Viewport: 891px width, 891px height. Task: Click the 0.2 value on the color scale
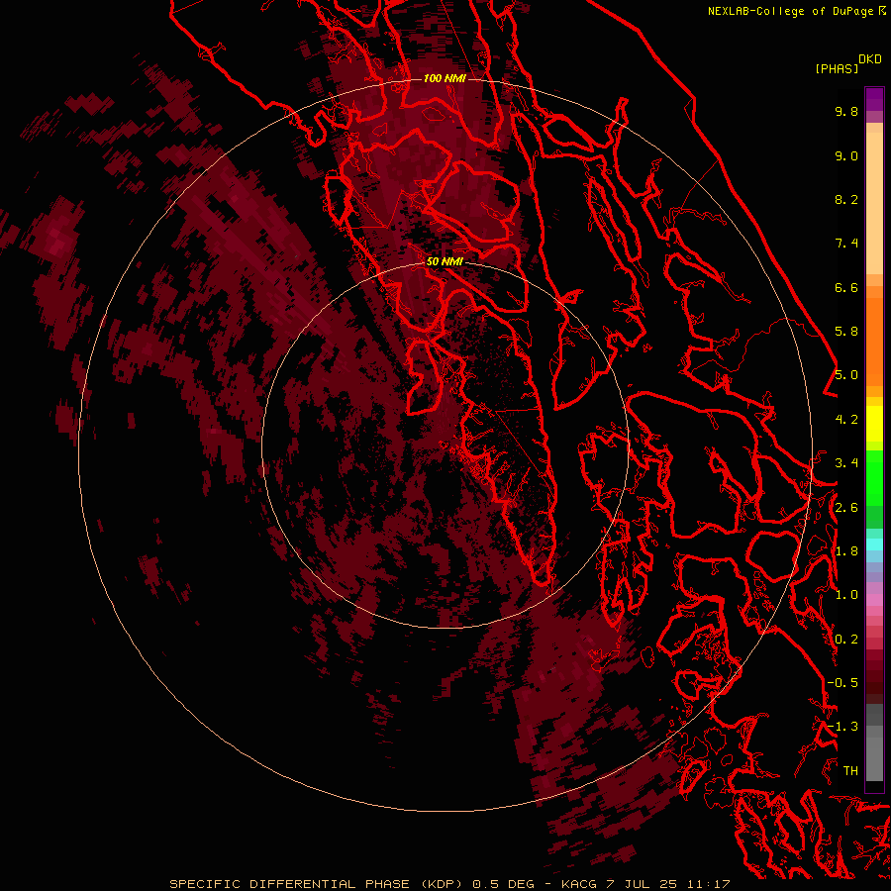point(846,640)
